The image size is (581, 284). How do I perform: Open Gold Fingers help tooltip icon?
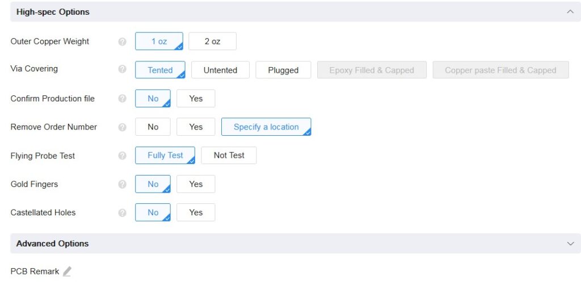[x=122, y=184]
